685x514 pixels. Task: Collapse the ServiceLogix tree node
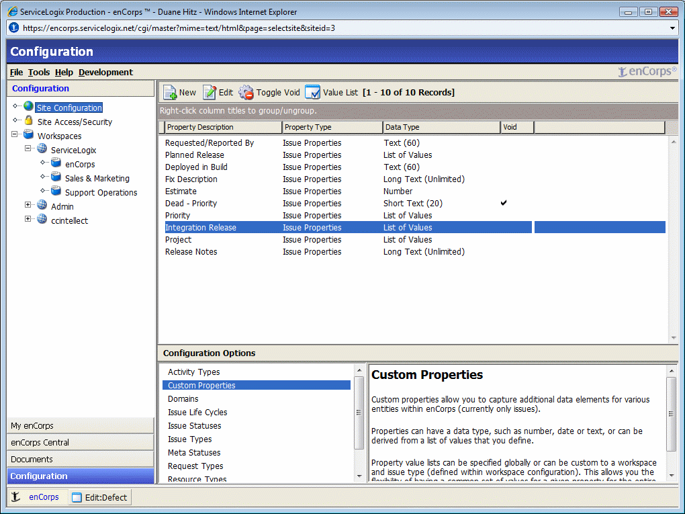pyautogui.click(x=28, y=148)
